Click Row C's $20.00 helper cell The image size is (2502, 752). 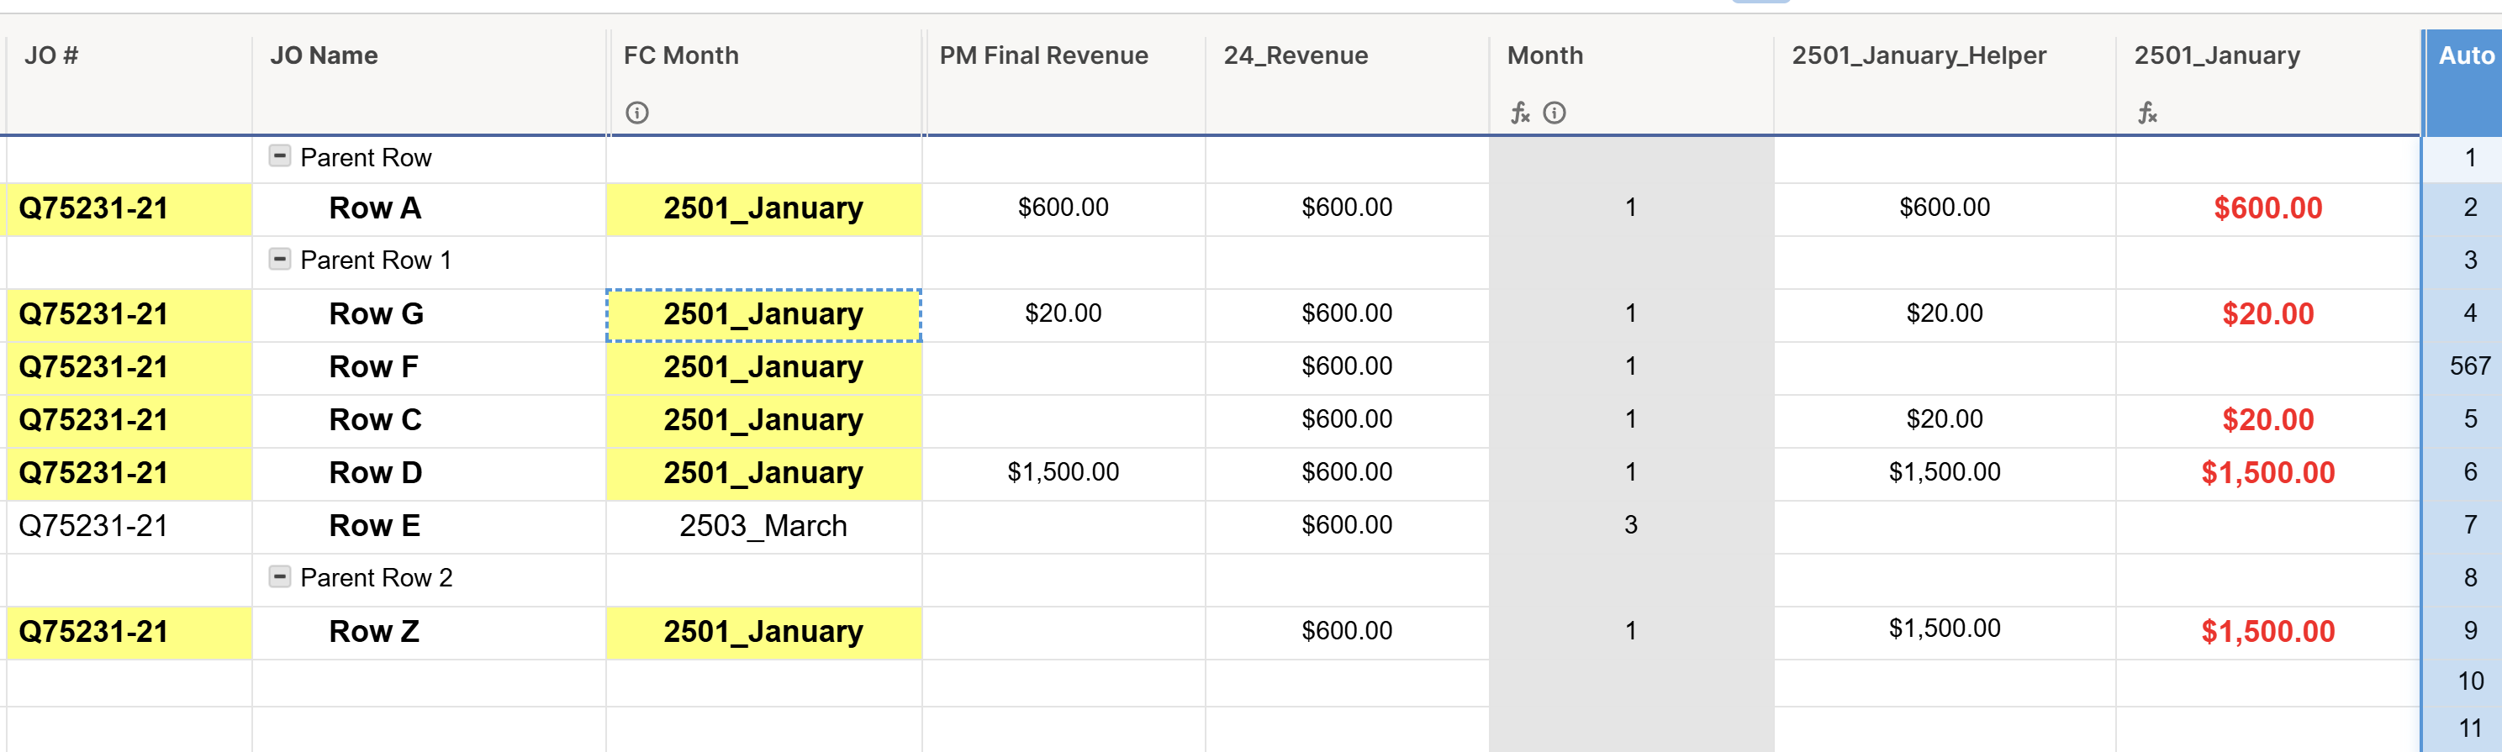point(1945,420)
